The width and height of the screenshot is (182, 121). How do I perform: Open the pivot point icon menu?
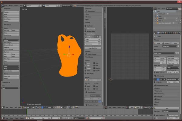pos(37,107)
